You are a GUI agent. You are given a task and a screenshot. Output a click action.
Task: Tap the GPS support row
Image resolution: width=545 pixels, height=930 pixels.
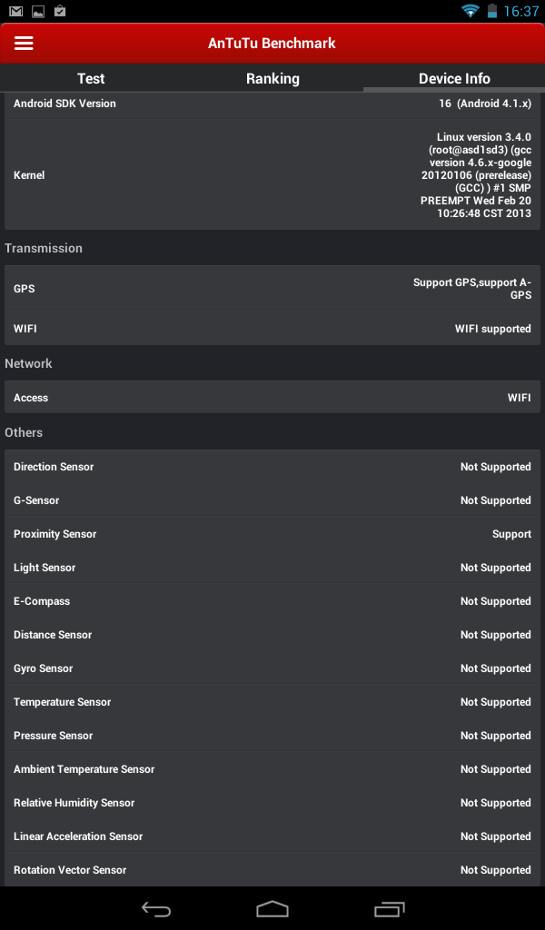[272, 289]
